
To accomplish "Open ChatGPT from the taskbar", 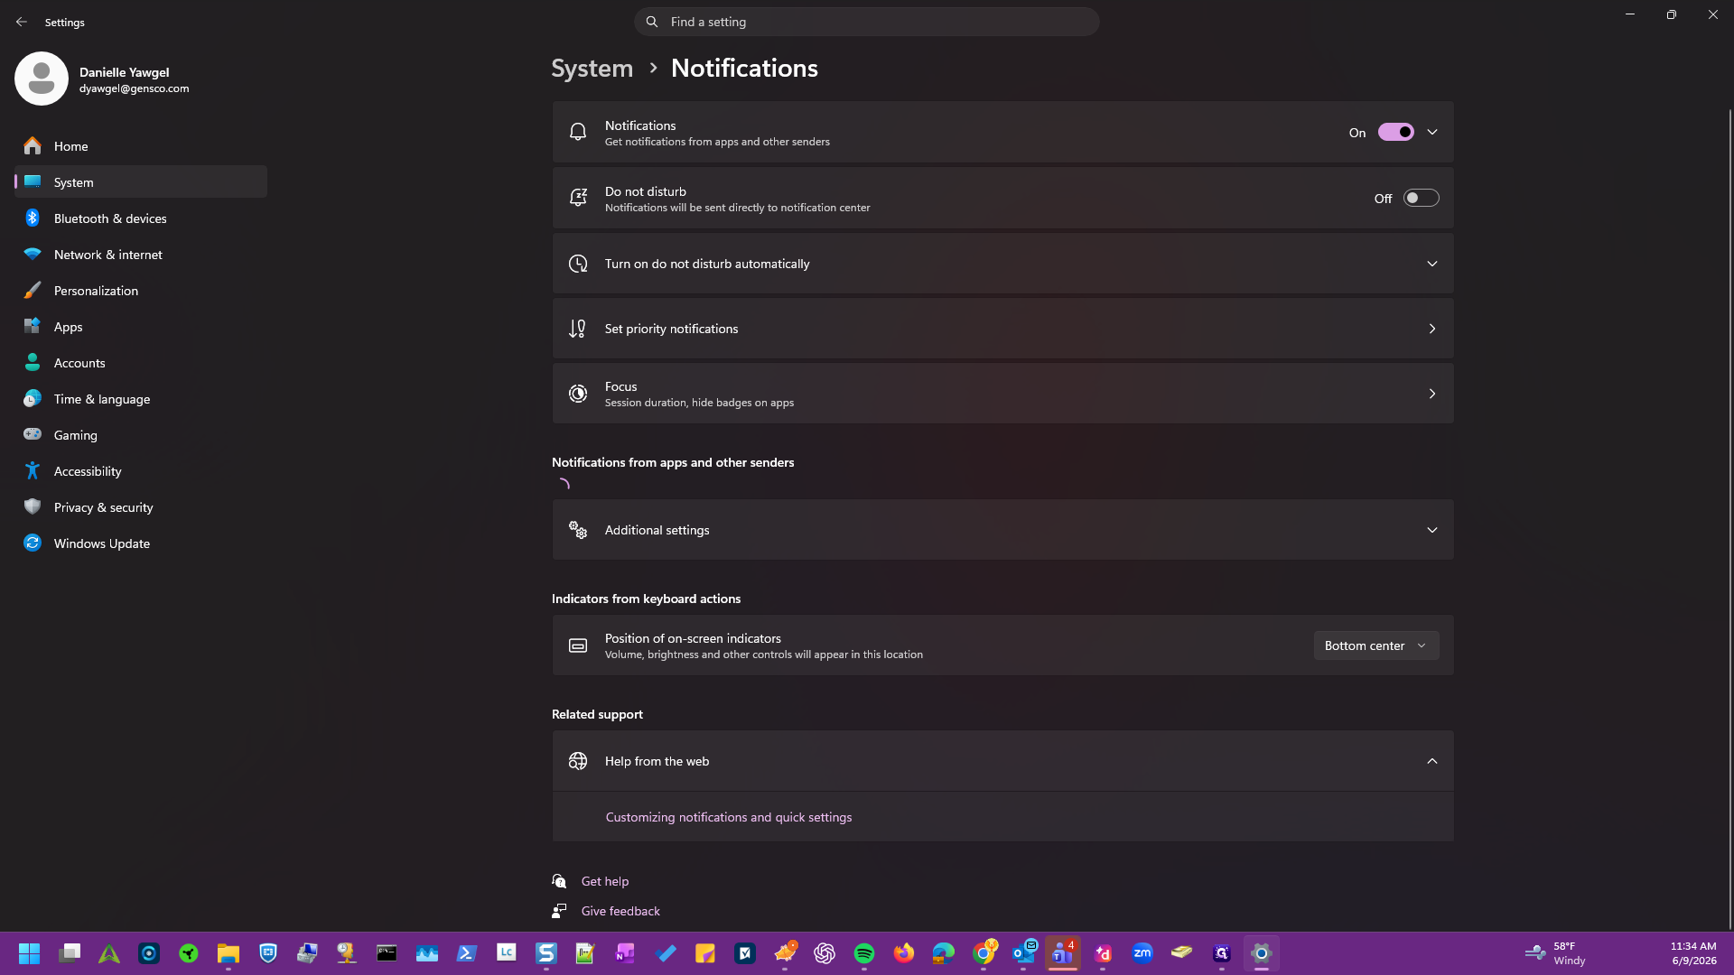I will (824, 953).
